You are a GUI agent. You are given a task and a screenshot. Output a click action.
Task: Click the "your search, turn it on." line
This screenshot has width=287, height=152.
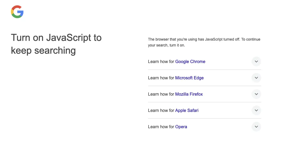coord(166,45)
